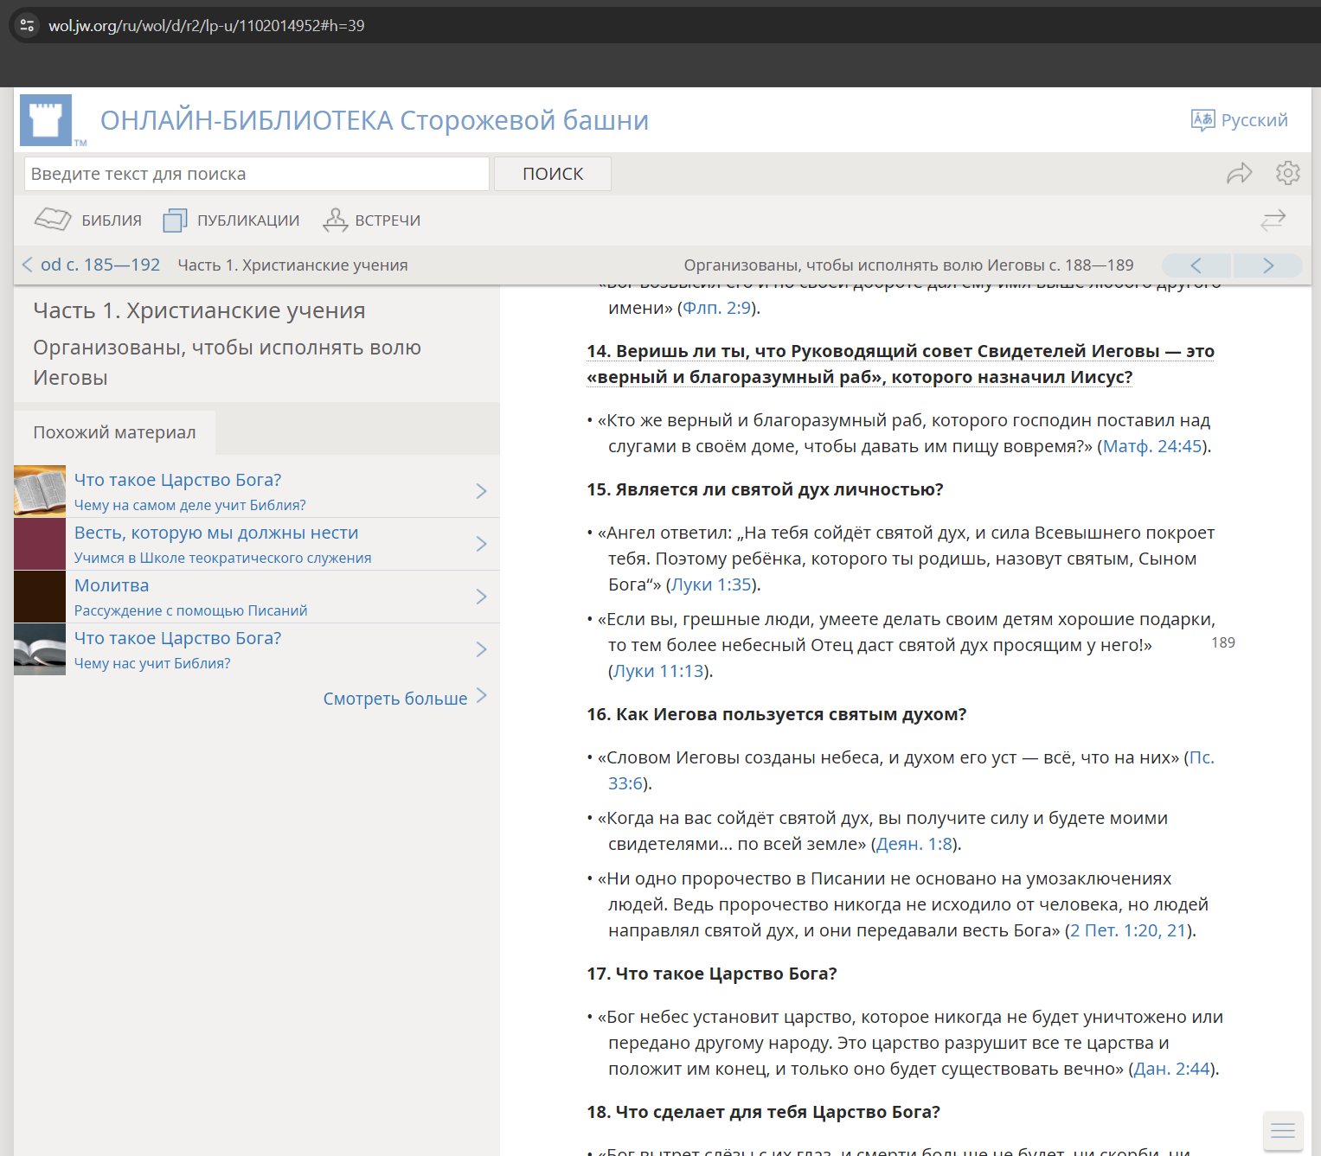Open thumbnail of Чему на самом деле учит Библия?

coord(40,491)
